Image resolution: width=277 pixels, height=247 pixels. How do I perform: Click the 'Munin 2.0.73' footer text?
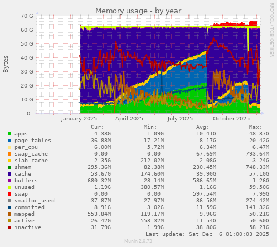138,241
